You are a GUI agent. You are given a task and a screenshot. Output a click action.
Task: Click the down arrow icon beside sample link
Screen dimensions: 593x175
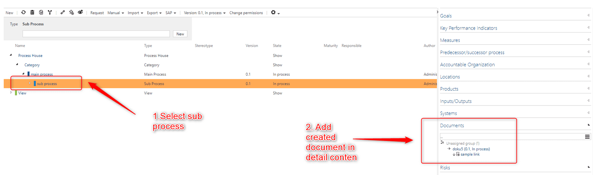[454, 154]
